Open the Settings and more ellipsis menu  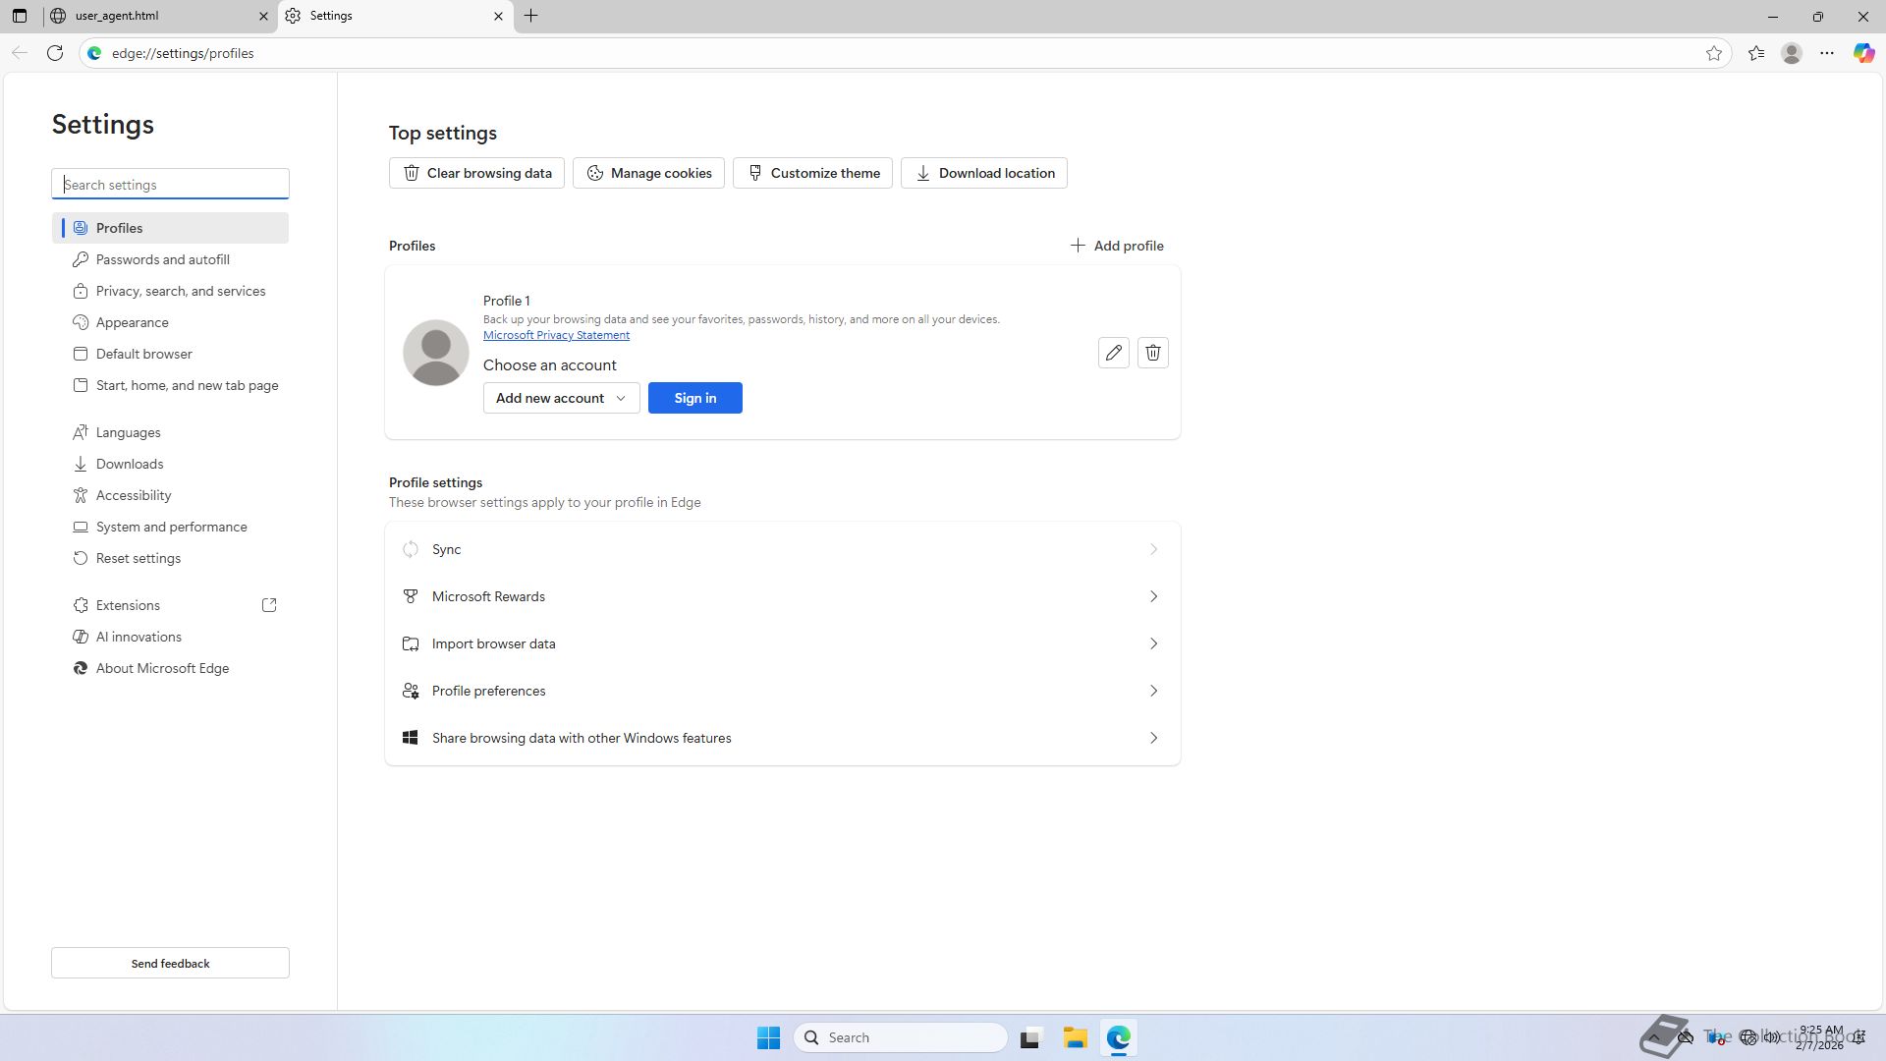(x=1827, y=53)
